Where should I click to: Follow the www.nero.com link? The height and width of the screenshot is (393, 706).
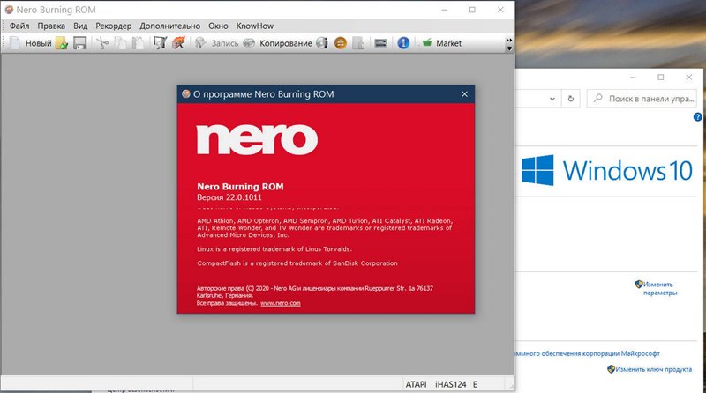(x=281, y=302)
